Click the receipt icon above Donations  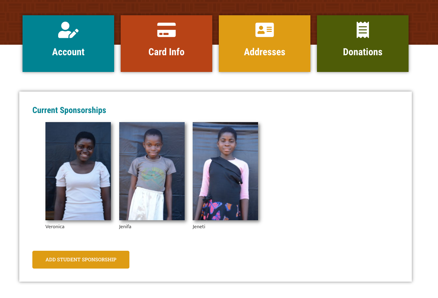[x=363, y=30]
